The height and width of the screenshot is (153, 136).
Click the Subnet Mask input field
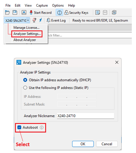(77, 104)
